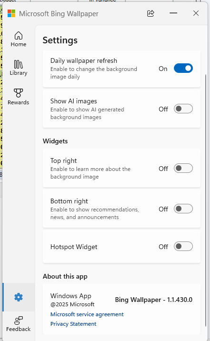Turn on the Hotspot Widget
The image size is (210, 341).
pyautogui.click(x=183, y=246)
